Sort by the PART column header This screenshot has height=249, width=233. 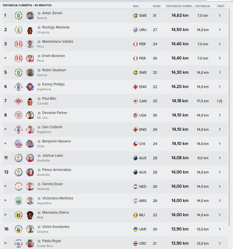(221, 6)
